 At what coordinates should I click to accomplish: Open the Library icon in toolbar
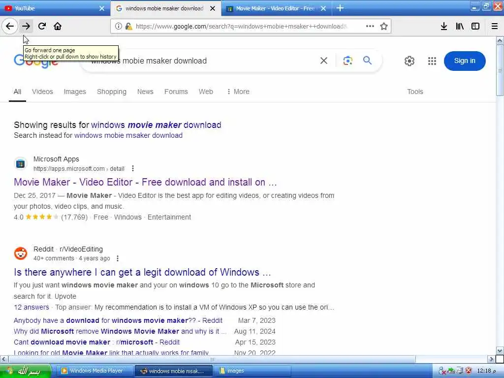tap(460, 26)
